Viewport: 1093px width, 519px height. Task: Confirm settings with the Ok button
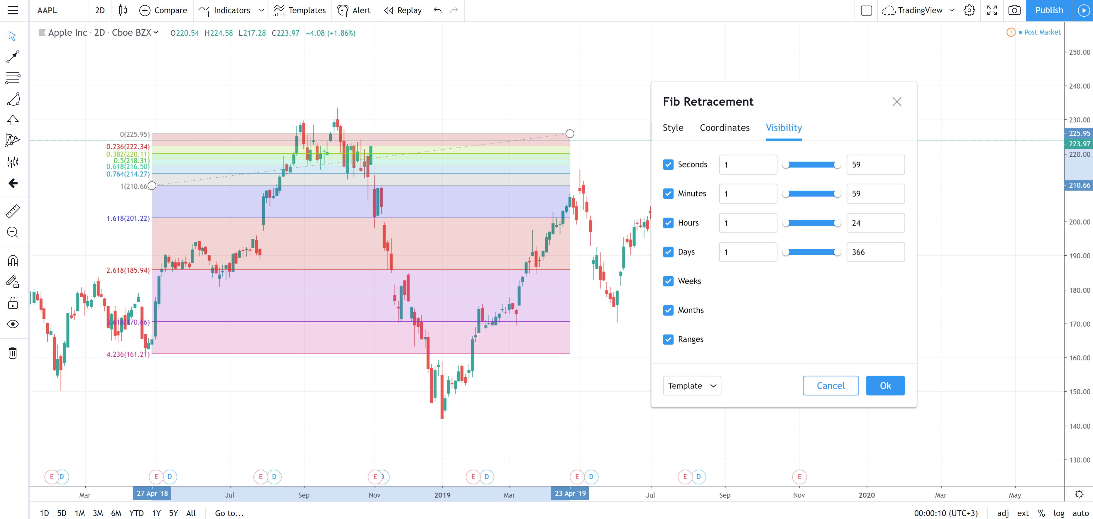point(885,385)
